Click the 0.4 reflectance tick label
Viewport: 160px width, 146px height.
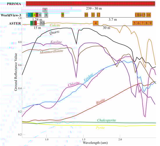[x=20, y=88]
